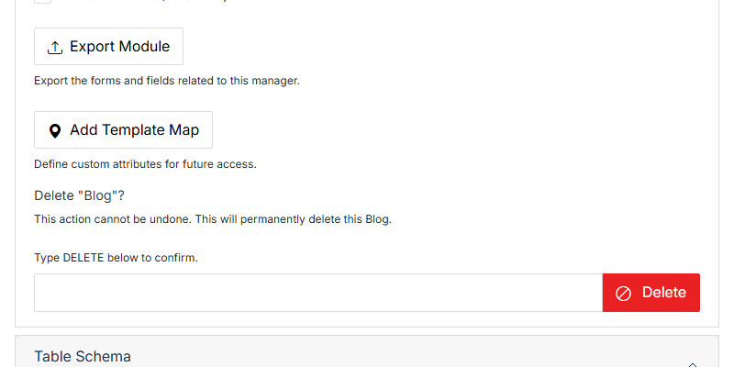Click the upload arrow icon on Export Module
The image size is (734, 367).
(55, 48)
